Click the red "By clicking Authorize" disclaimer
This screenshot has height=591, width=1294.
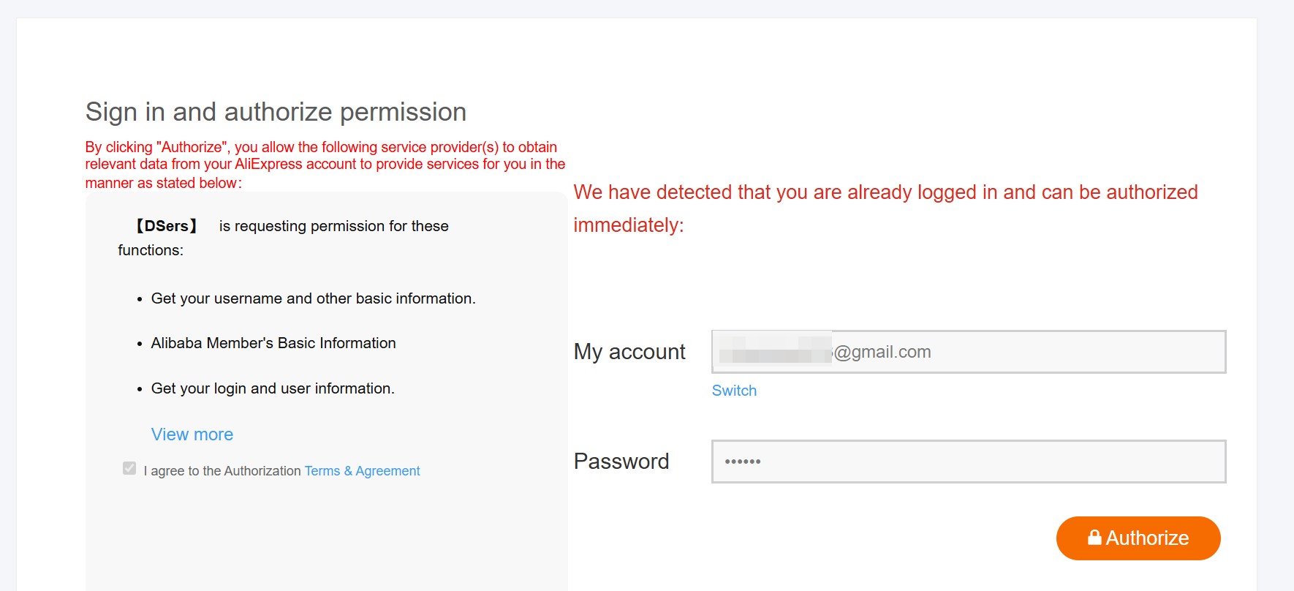click(x=325, y=165)
